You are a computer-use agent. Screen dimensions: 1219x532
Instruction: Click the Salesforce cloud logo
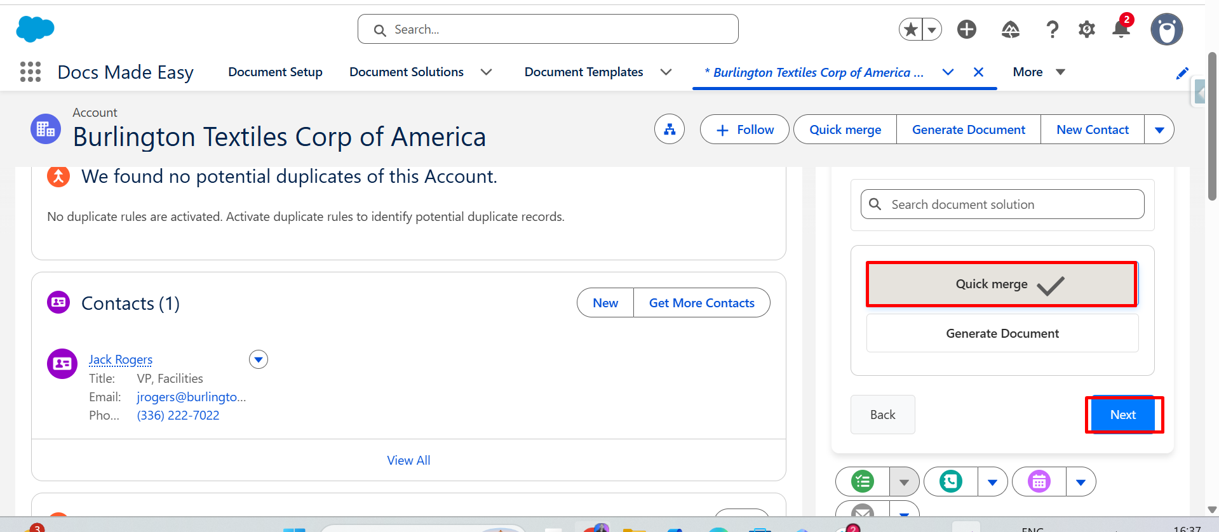pos(35,29)
